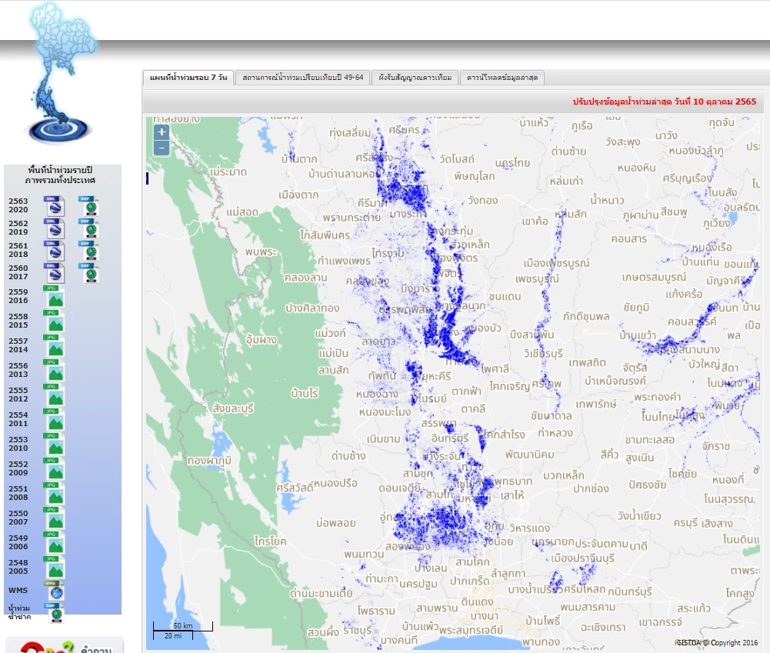The image size is (770, 653).
Task: Open the ผังรับสัญญาณดาวเทียม tab
Action: coord(415,78)
